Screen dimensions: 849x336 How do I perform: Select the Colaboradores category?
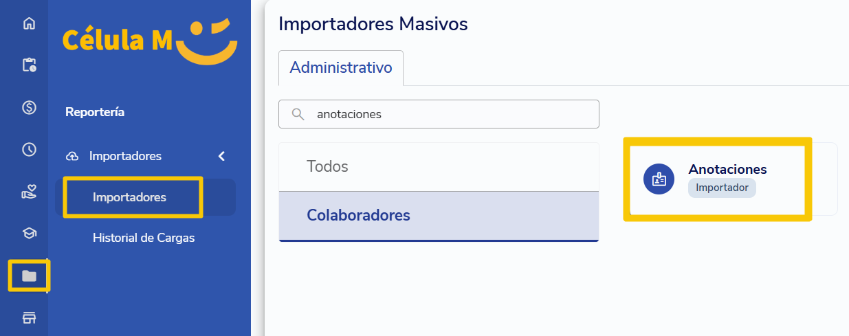[439, 216]
